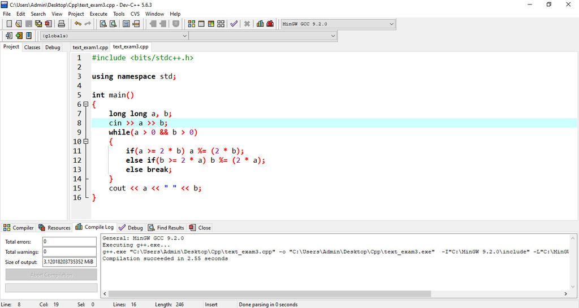Collapse the code fold at line 6

(86, 105)
